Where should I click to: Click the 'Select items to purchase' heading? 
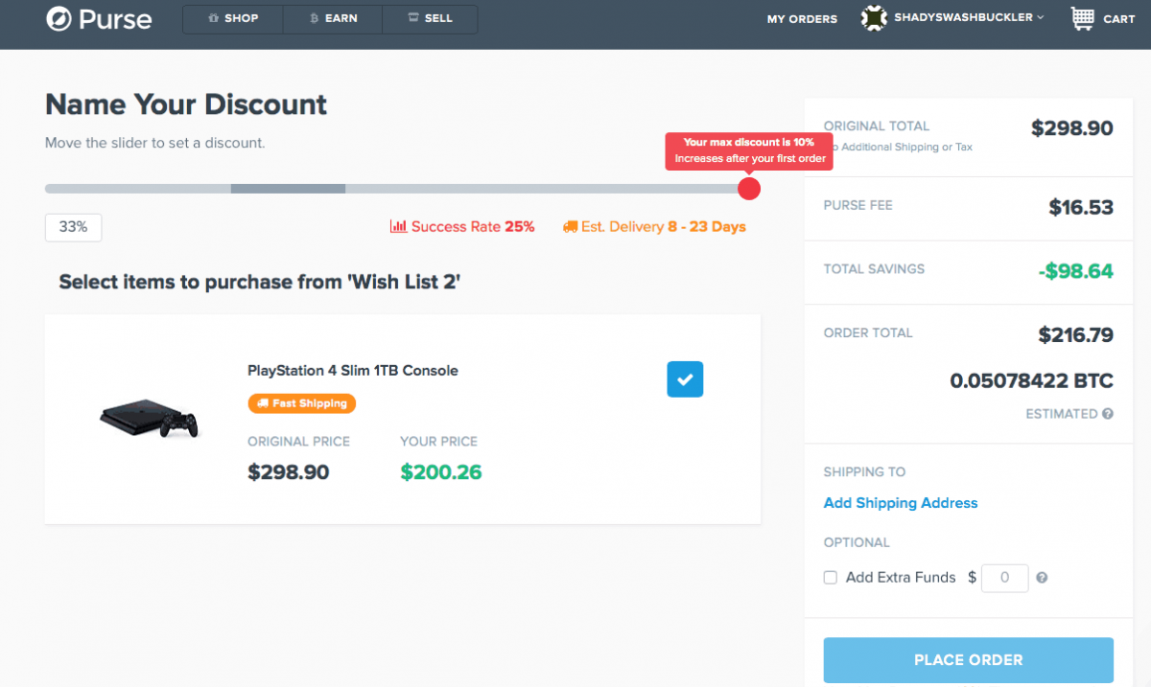click(260, 282)
